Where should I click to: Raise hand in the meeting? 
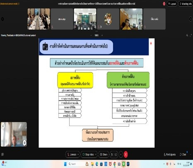pyautogui.click(x=112, y=154)
